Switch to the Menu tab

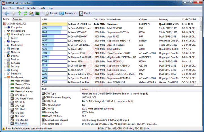6,19
